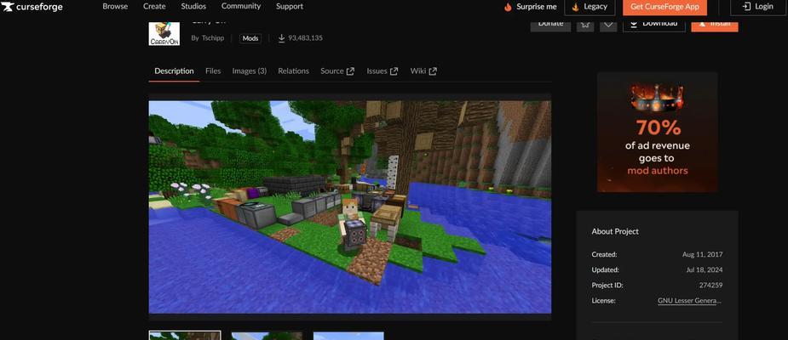Open the Support menu
This screenshot has height=340, width=788.
290,7
